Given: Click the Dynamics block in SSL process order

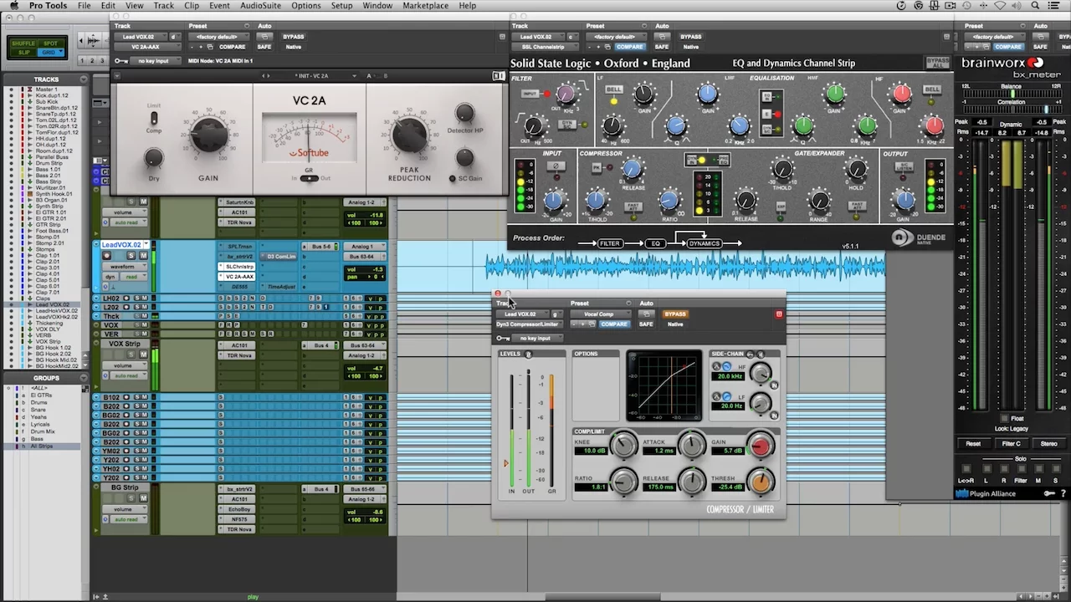Looking at the screenshot, I should 704,243.
